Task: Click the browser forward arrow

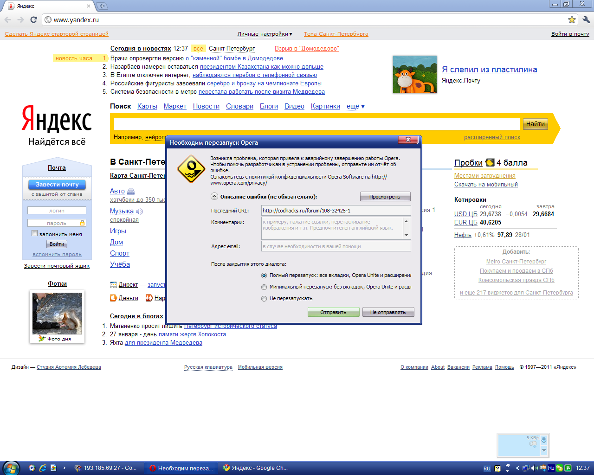Action: [x=20, y=19]
